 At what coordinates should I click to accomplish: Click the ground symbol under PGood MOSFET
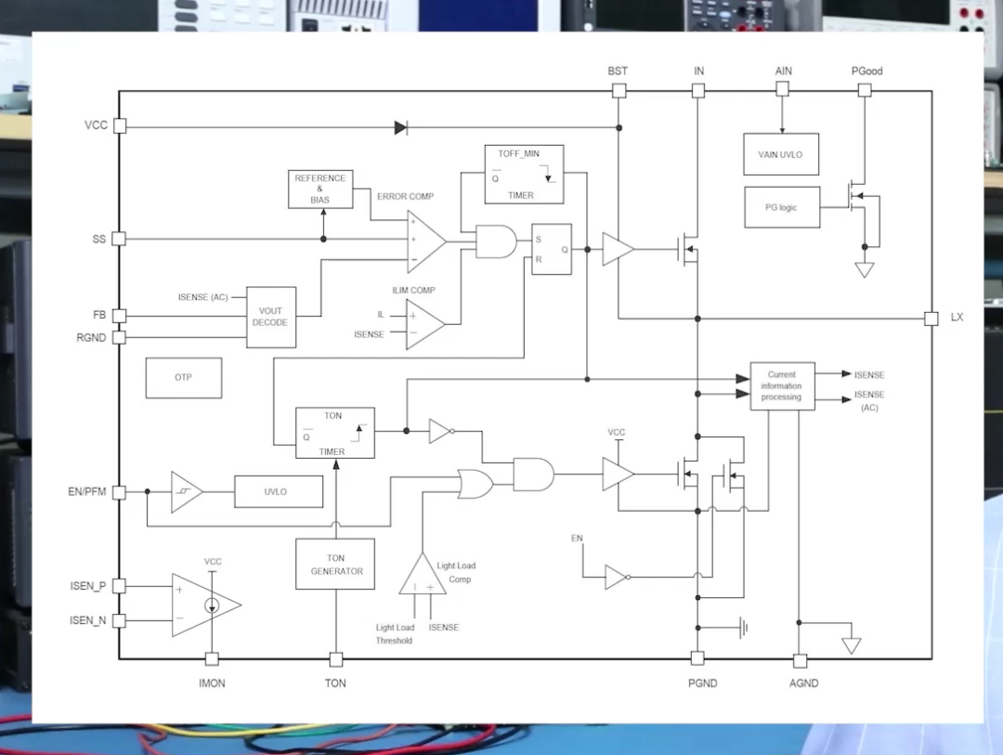[x=865, y=269]
